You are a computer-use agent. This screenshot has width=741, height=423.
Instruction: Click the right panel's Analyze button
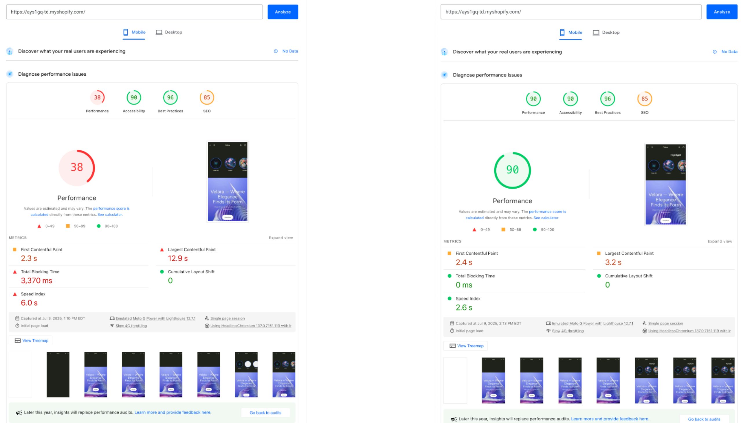(x=721, y=12)
